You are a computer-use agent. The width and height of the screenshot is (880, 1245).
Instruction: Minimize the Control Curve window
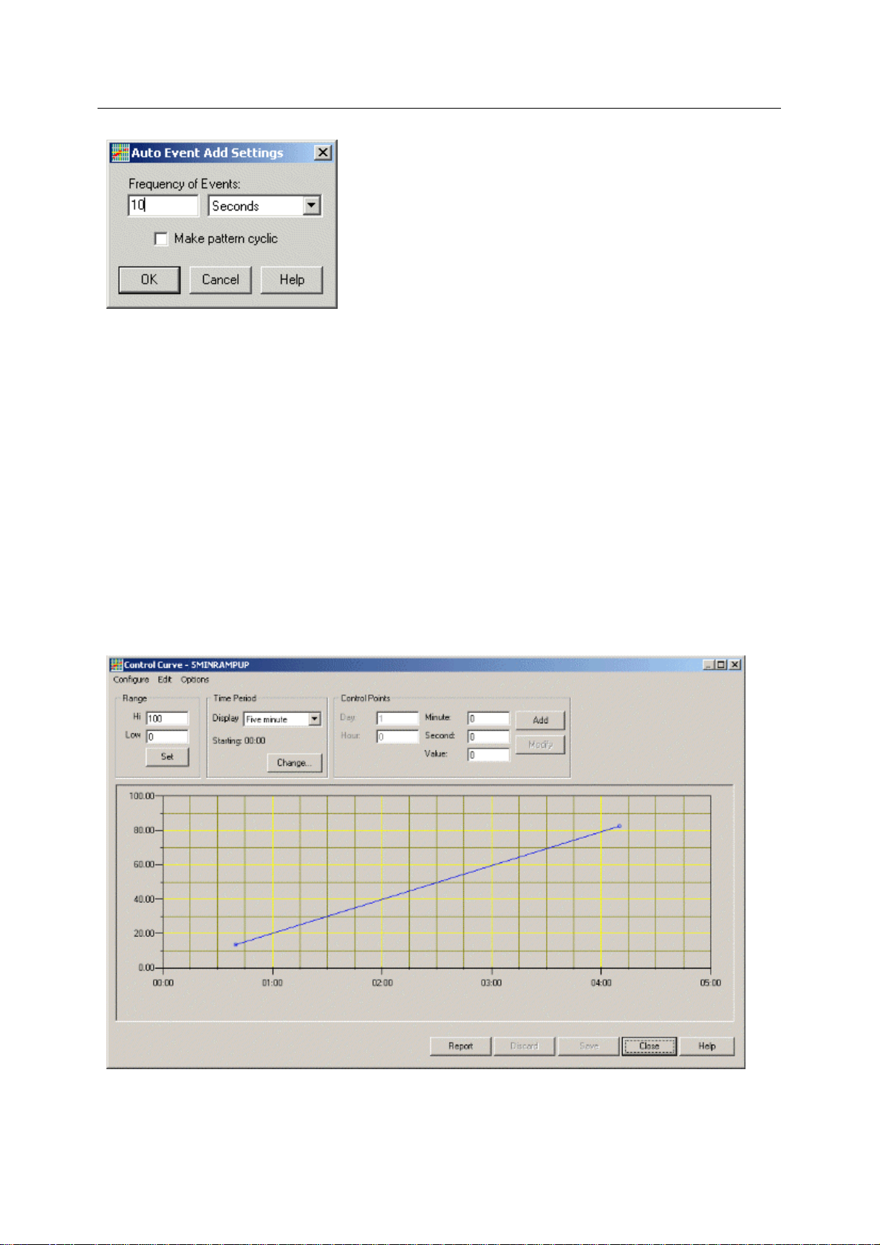click(x=709, y=665)
